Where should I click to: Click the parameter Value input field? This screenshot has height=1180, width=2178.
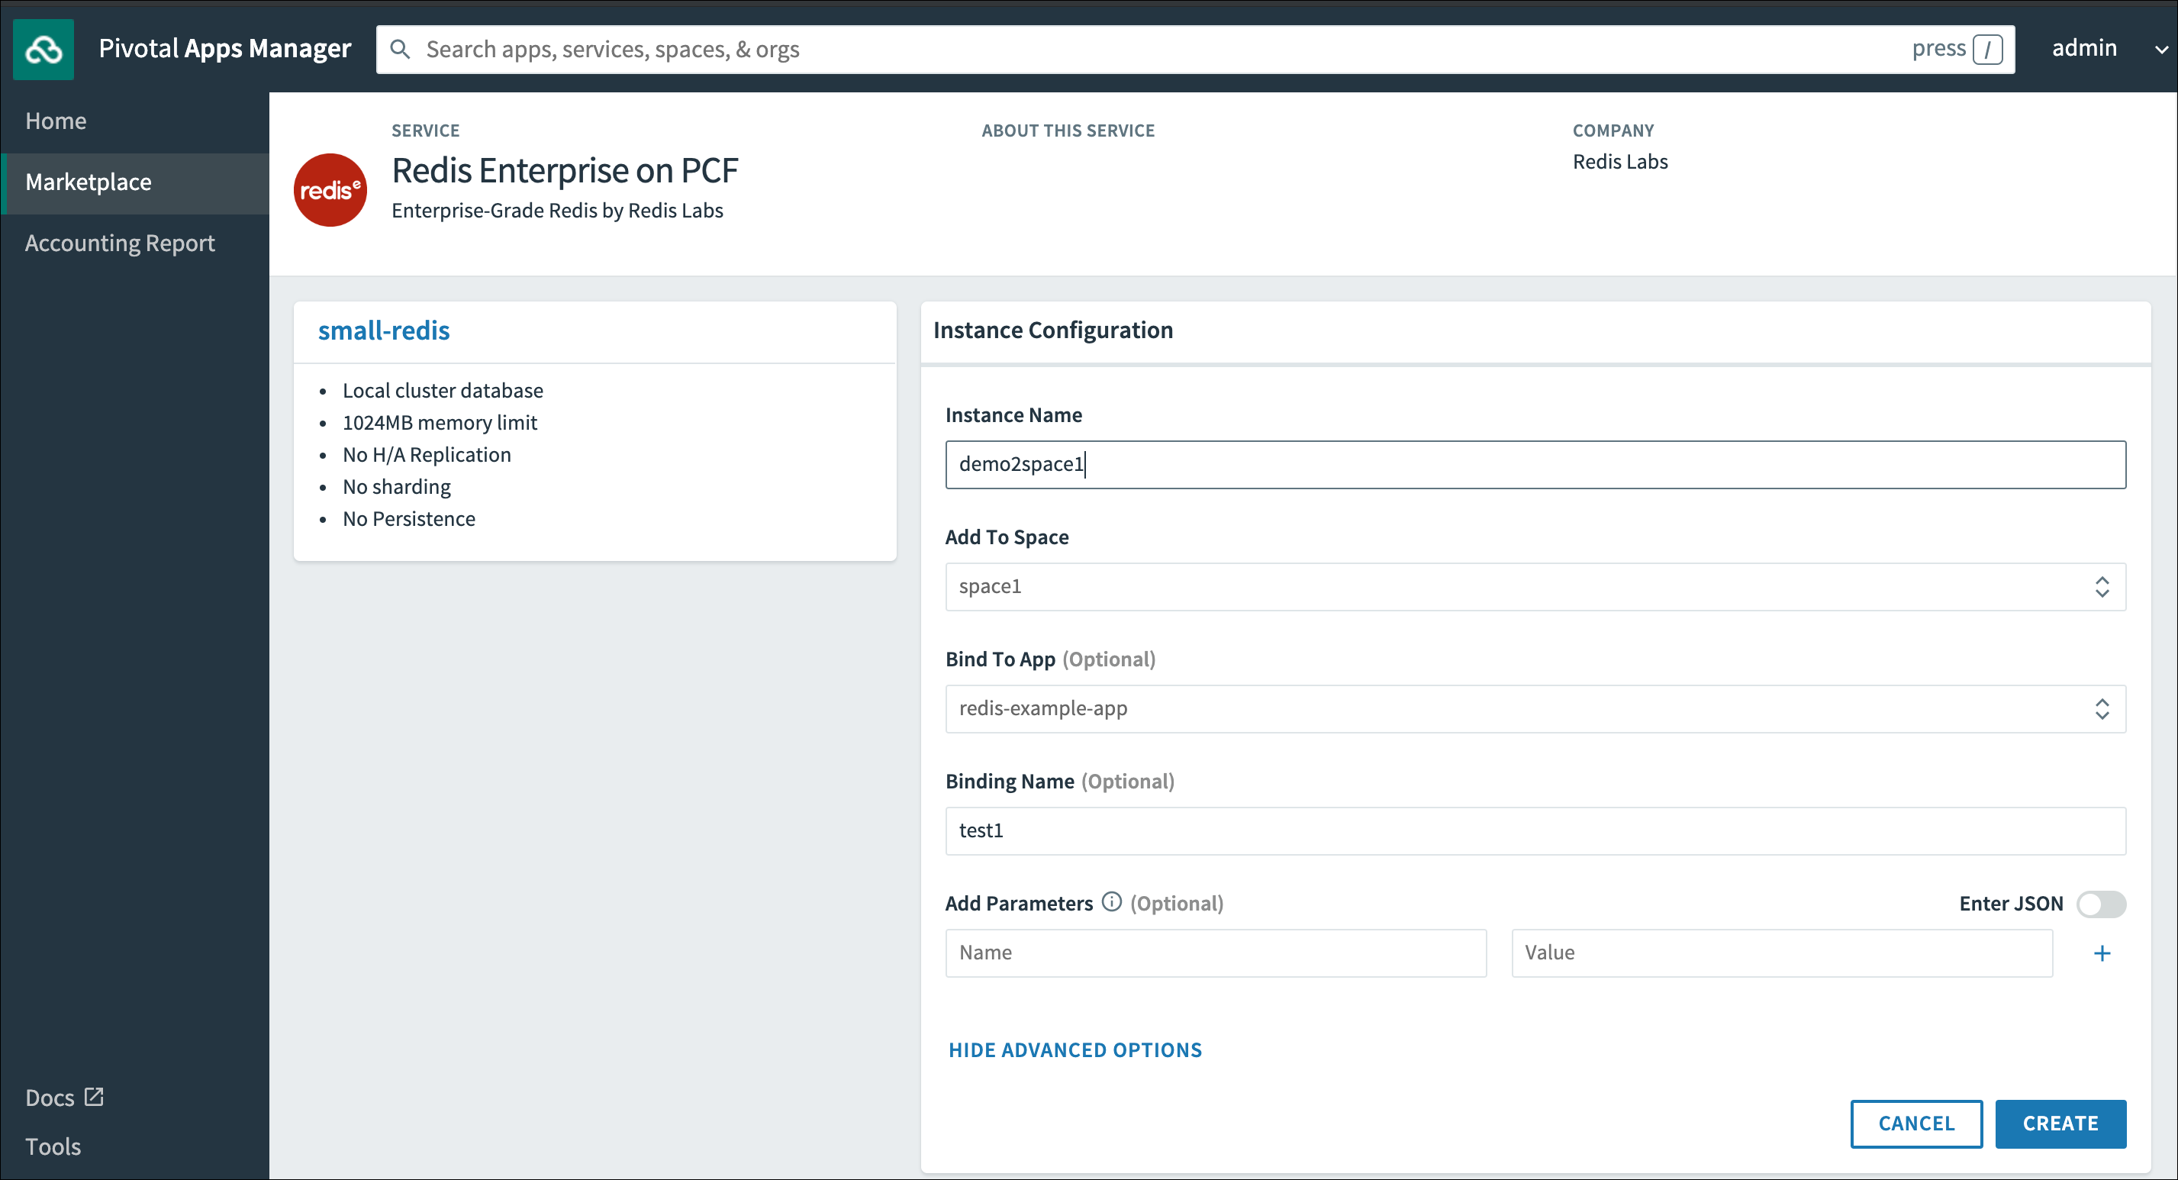(1781, 953)
